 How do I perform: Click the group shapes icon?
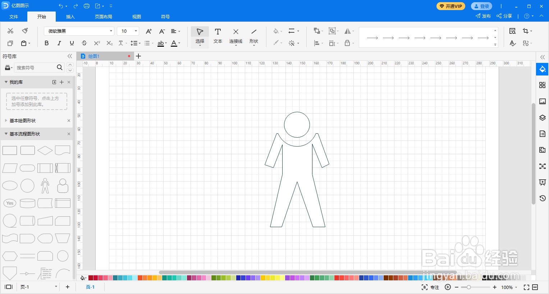[332, 31]
